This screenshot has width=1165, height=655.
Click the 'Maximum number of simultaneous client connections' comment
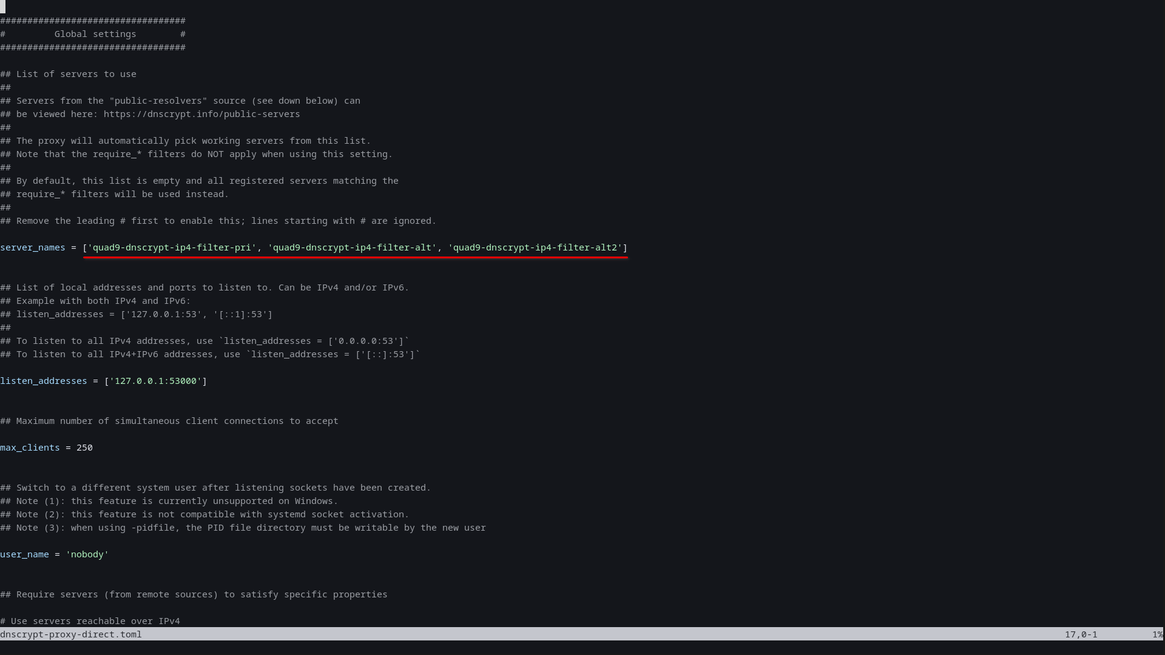(x=169, y=421)
